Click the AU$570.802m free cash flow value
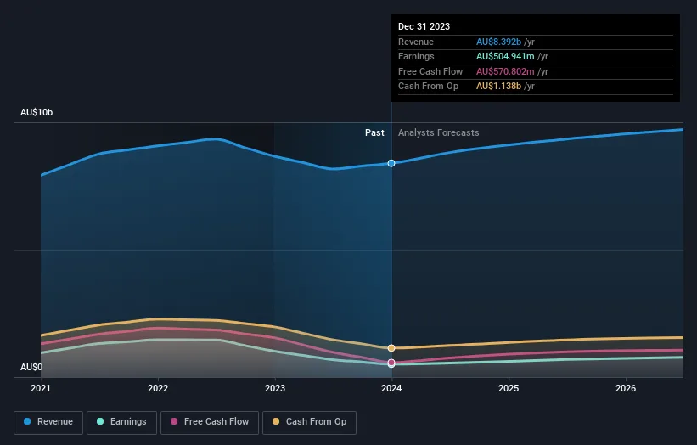697x445 pixels. (505, 72)
